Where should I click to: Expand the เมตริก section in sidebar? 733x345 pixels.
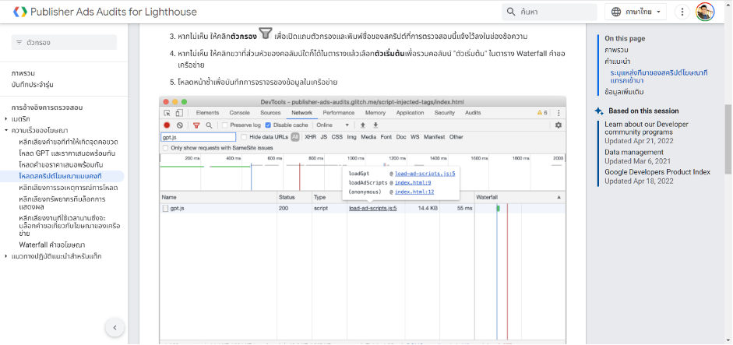click(6, 118)
